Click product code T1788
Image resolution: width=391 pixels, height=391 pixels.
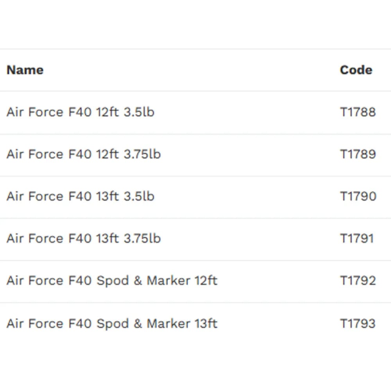pos(358,112)
